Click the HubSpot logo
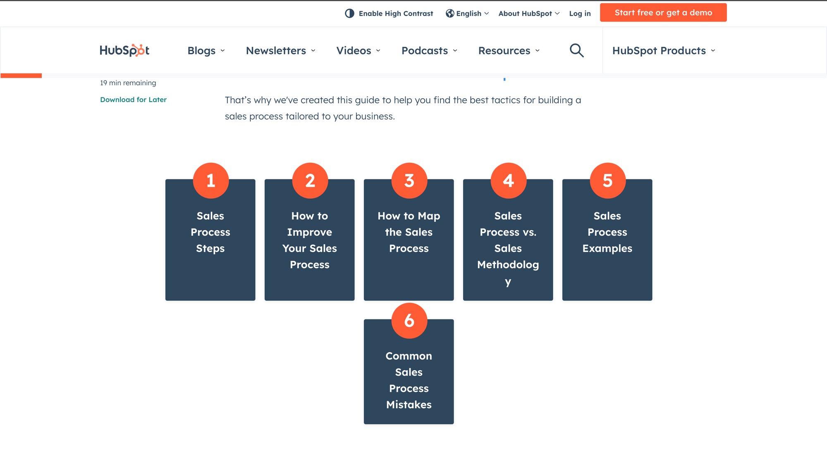Image resolution: width=827 pixels, height=450 pixels. [x=124, y=50]
